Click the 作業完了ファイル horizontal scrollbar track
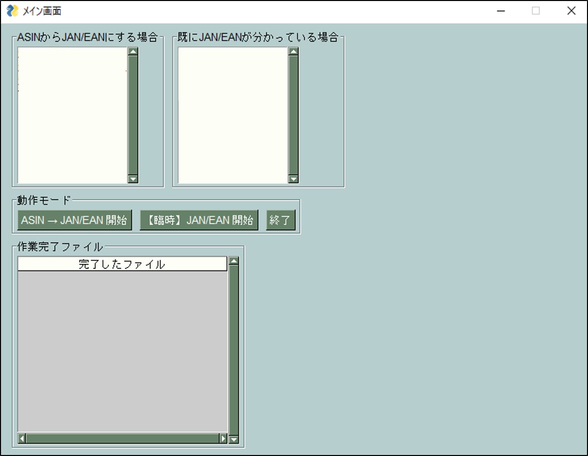The height and width of the screenshot is (456, 588). point(122,438)
